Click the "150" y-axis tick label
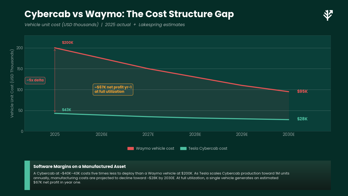The image size is (348, 196). [x=20, y=69]
